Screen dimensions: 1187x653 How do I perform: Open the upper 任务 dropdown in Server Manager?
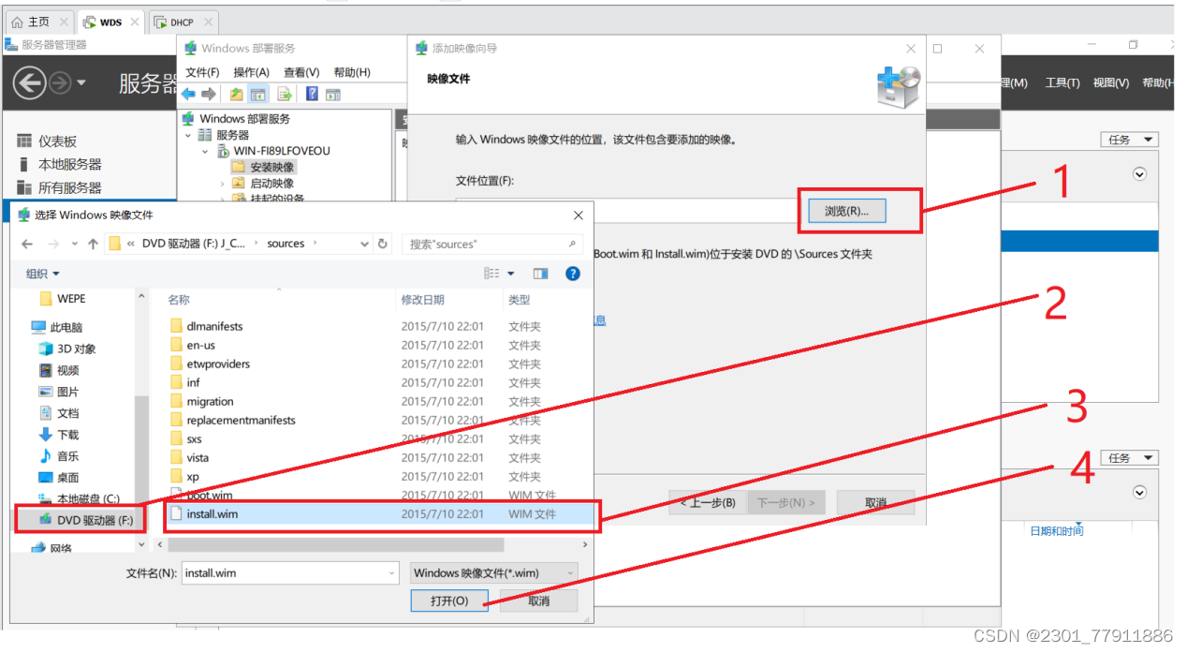tap(1129, 140)
